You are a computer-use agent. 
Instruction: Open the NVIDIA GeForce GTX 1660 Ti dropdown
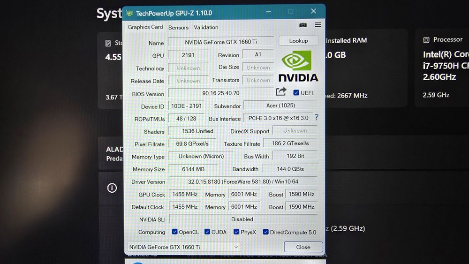point(184,247)
